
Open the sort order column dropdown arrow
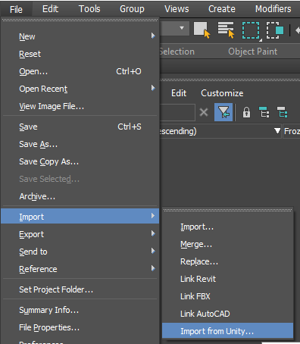tap(277, 131)
